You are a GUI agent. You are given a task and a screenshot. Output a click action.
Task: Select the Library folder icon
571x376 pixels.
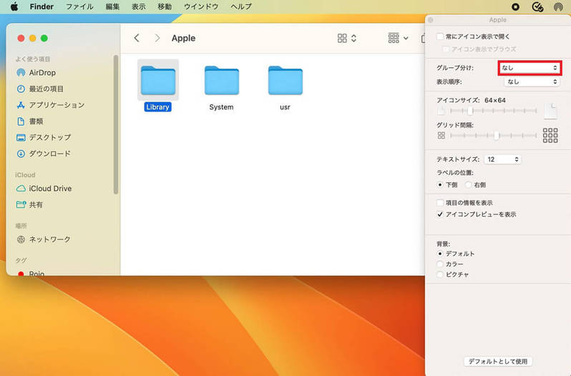click(x=158, y=80)
